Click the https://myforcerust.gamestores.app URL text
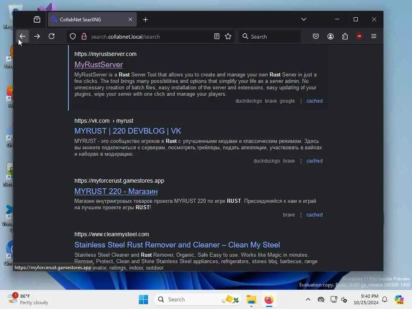The height and width of the screenshot is (309, 412). click(x=119, y=181)
